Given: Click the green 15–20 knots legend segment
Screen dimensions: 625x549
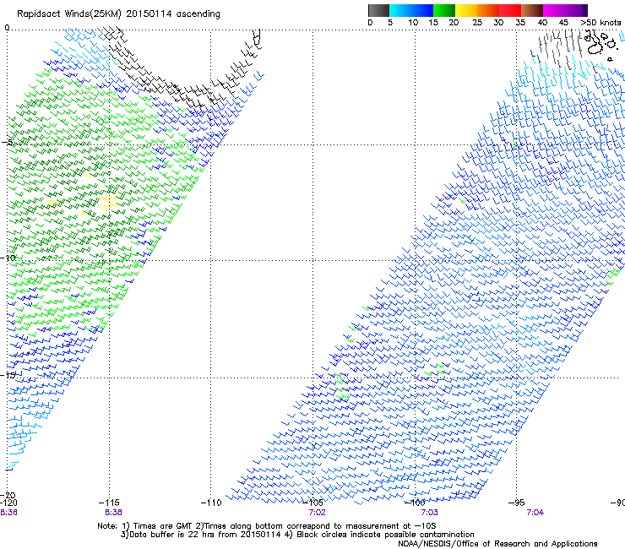Looking at the screenshot, I should point(444,10).
